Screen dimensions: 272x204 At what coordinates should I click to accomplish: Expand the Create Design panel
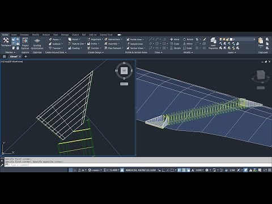(x=96, y=52)
